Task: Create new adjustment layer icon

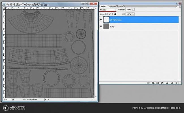Action: click(x=162, y=83)
